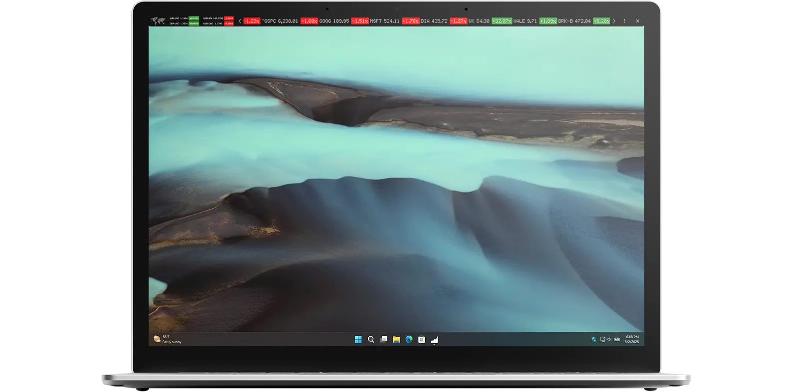Open the clock showing 6:08 PM

click(x=632, y=339)
